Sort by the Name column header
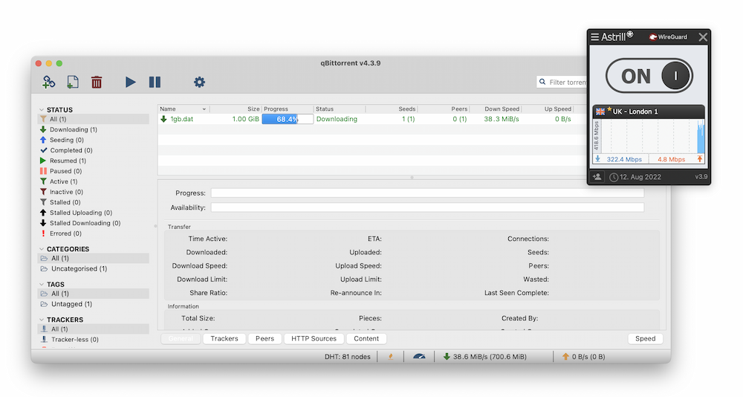The height and width of the screenshot is (397, 743). click(184, 109)
